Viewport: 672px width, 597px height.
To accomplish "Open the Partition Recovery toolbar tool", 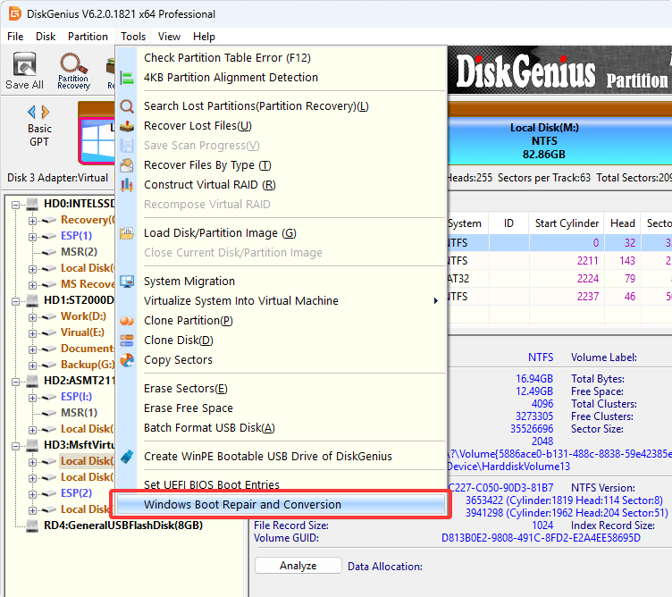I will click(73, 71).
